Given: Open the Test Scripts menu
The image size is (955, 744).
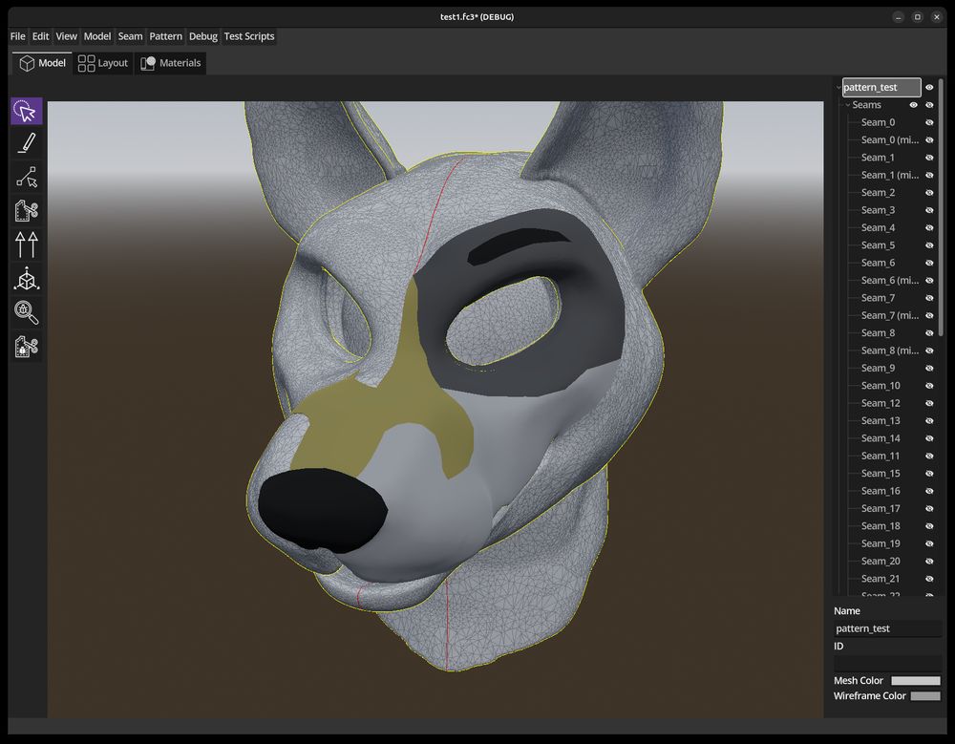Looking at the screenshot, I should (249, 36).
